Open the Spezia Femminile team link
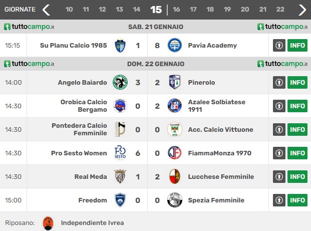Image resolution: width=311 pixels, height=231 pixels. coord(216,200)
